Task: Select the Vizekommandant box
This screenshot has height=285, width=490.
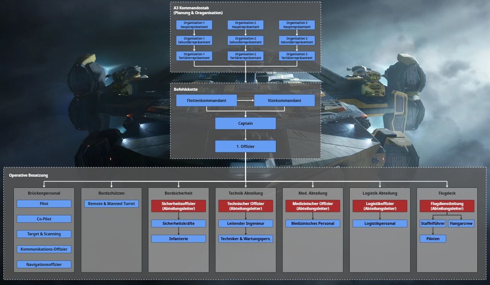Action: point(284,100)
